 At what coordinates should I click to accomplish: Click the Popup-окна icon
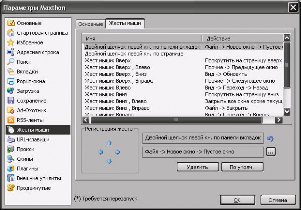pos(11,81)
